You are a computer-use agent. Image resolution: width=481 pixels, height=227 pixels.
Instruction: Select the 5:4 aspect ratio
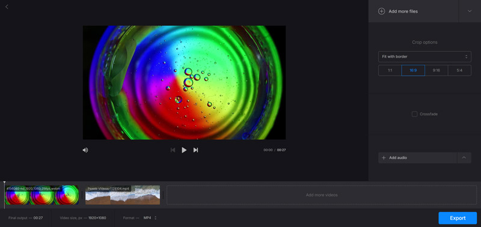(x=459, y=70)
